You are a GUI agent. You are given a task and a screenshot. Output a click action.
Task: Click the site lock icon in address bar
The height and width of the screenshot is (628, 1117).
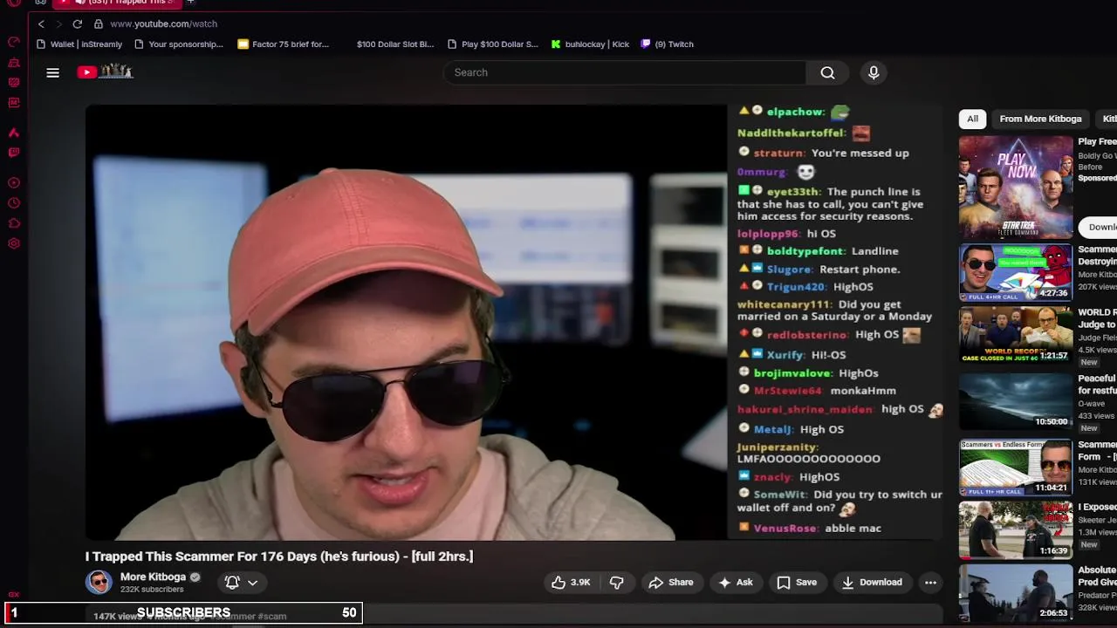pyautogui.click(x=99, y=24)
